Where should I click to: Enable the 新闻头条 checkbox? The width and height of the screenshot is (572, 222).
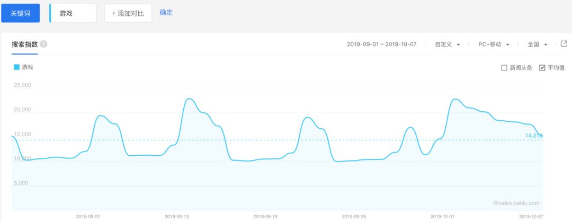pos(505,67)
